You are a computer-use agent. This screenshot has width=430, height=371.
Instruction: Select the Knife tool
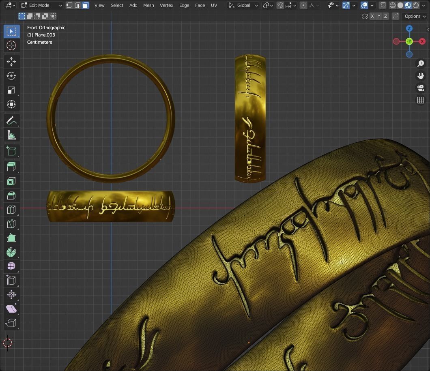tap(11, 223)
